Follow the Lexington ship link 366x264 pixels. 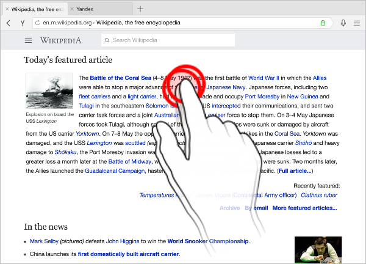(99, 143)
